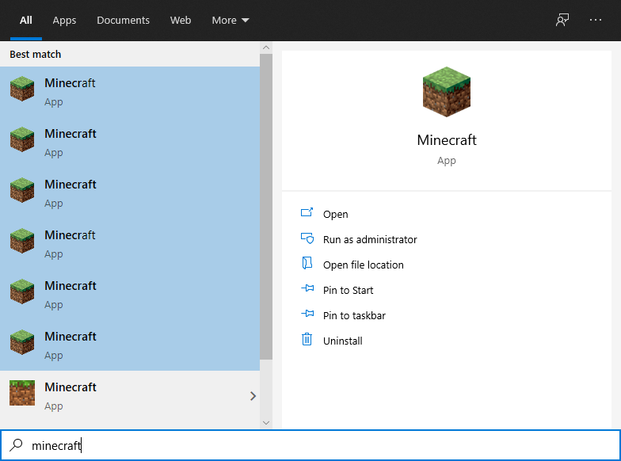Click the results list scrollbar thumb

click(x=266, y=207)
